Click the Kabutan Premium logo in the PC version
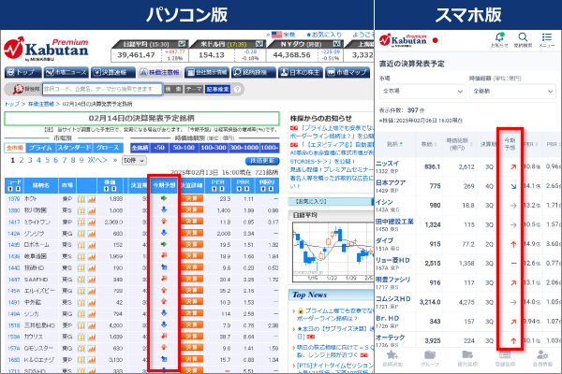This screenshot has width=562, height=374. [x=46, y=50]
